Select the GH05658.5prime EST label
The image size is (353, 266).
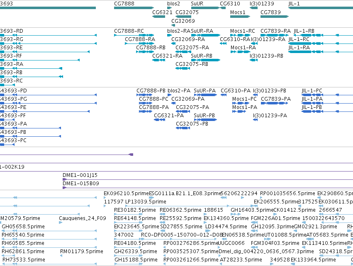point(23,227)
